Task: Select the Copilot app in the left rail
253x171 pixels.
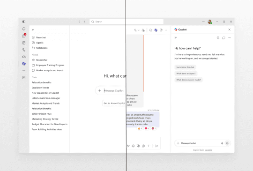Action: pyautogui.click(x=24, y=64)
